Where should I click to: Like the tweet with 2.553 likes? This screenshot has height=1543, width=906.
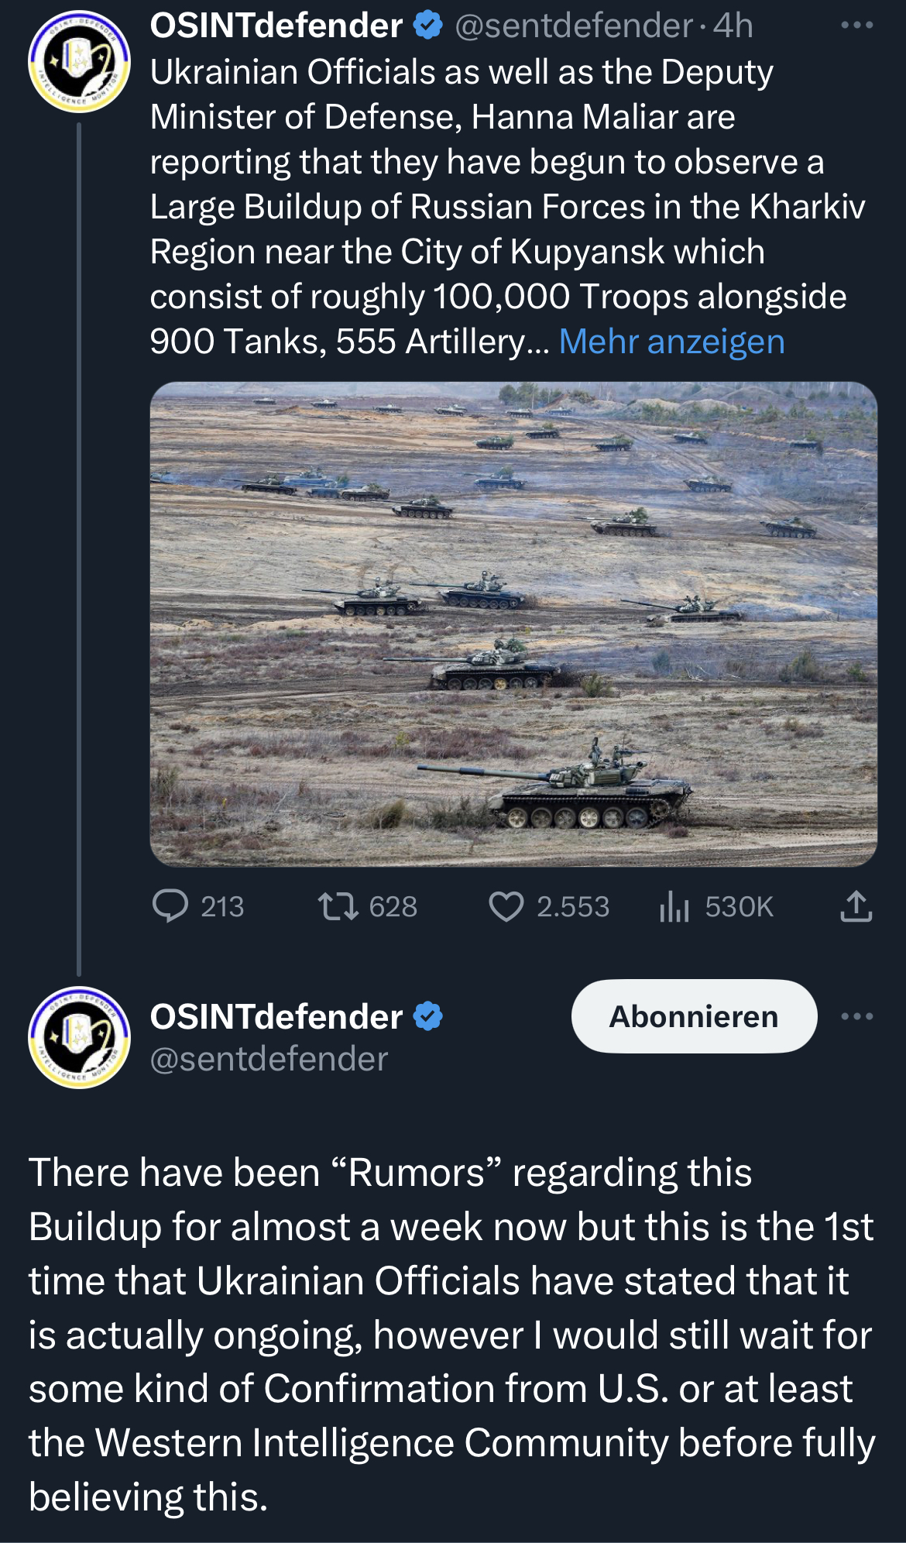click(x=506, y=906)
